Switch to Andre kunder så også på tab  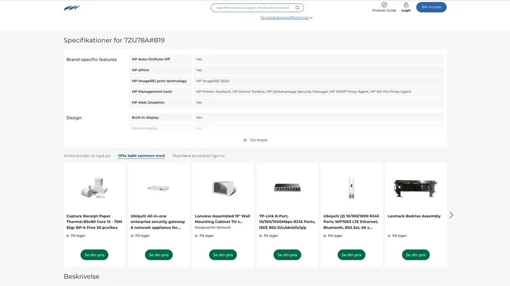click(x=87, y=155)
